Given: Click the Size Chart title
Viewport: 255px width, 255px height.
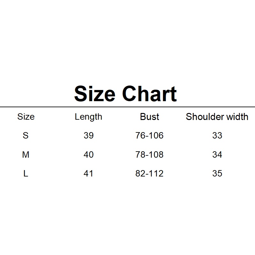Looking at the screenshot, I should click(x=125, y=94).
